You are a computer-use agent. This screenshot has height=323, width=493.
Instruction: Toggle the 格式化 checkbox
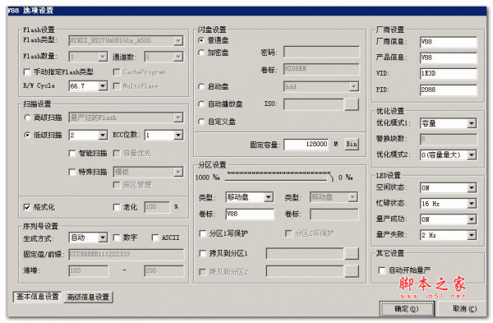point(27,207)
